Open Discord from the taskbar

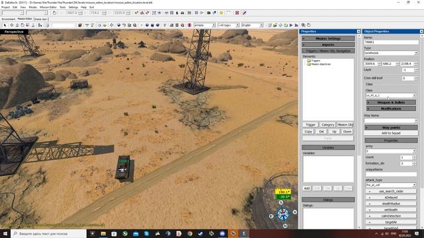223,233
